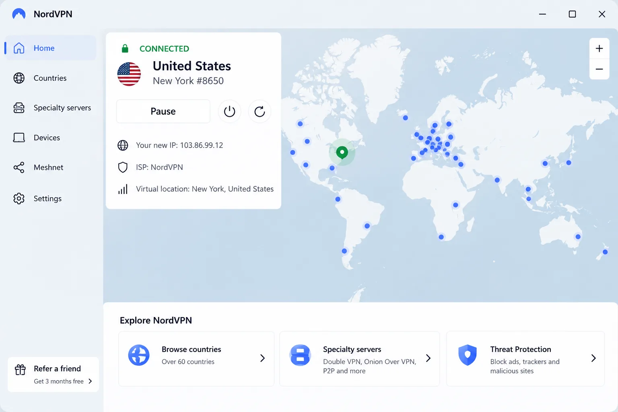The height and width of the screenshot is (412, 618).
Task: Open the Countries section
Action: point(51,78)
